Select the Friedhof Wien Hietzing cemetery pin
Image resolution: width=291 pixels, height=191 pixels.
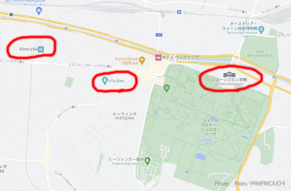pos(148,161)
